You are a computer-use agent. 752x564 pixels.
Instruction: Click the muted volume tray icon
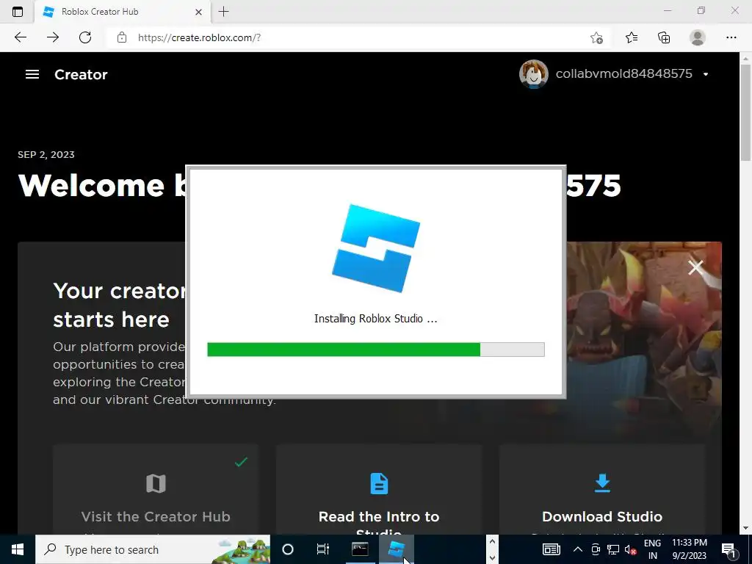[630, 549]
